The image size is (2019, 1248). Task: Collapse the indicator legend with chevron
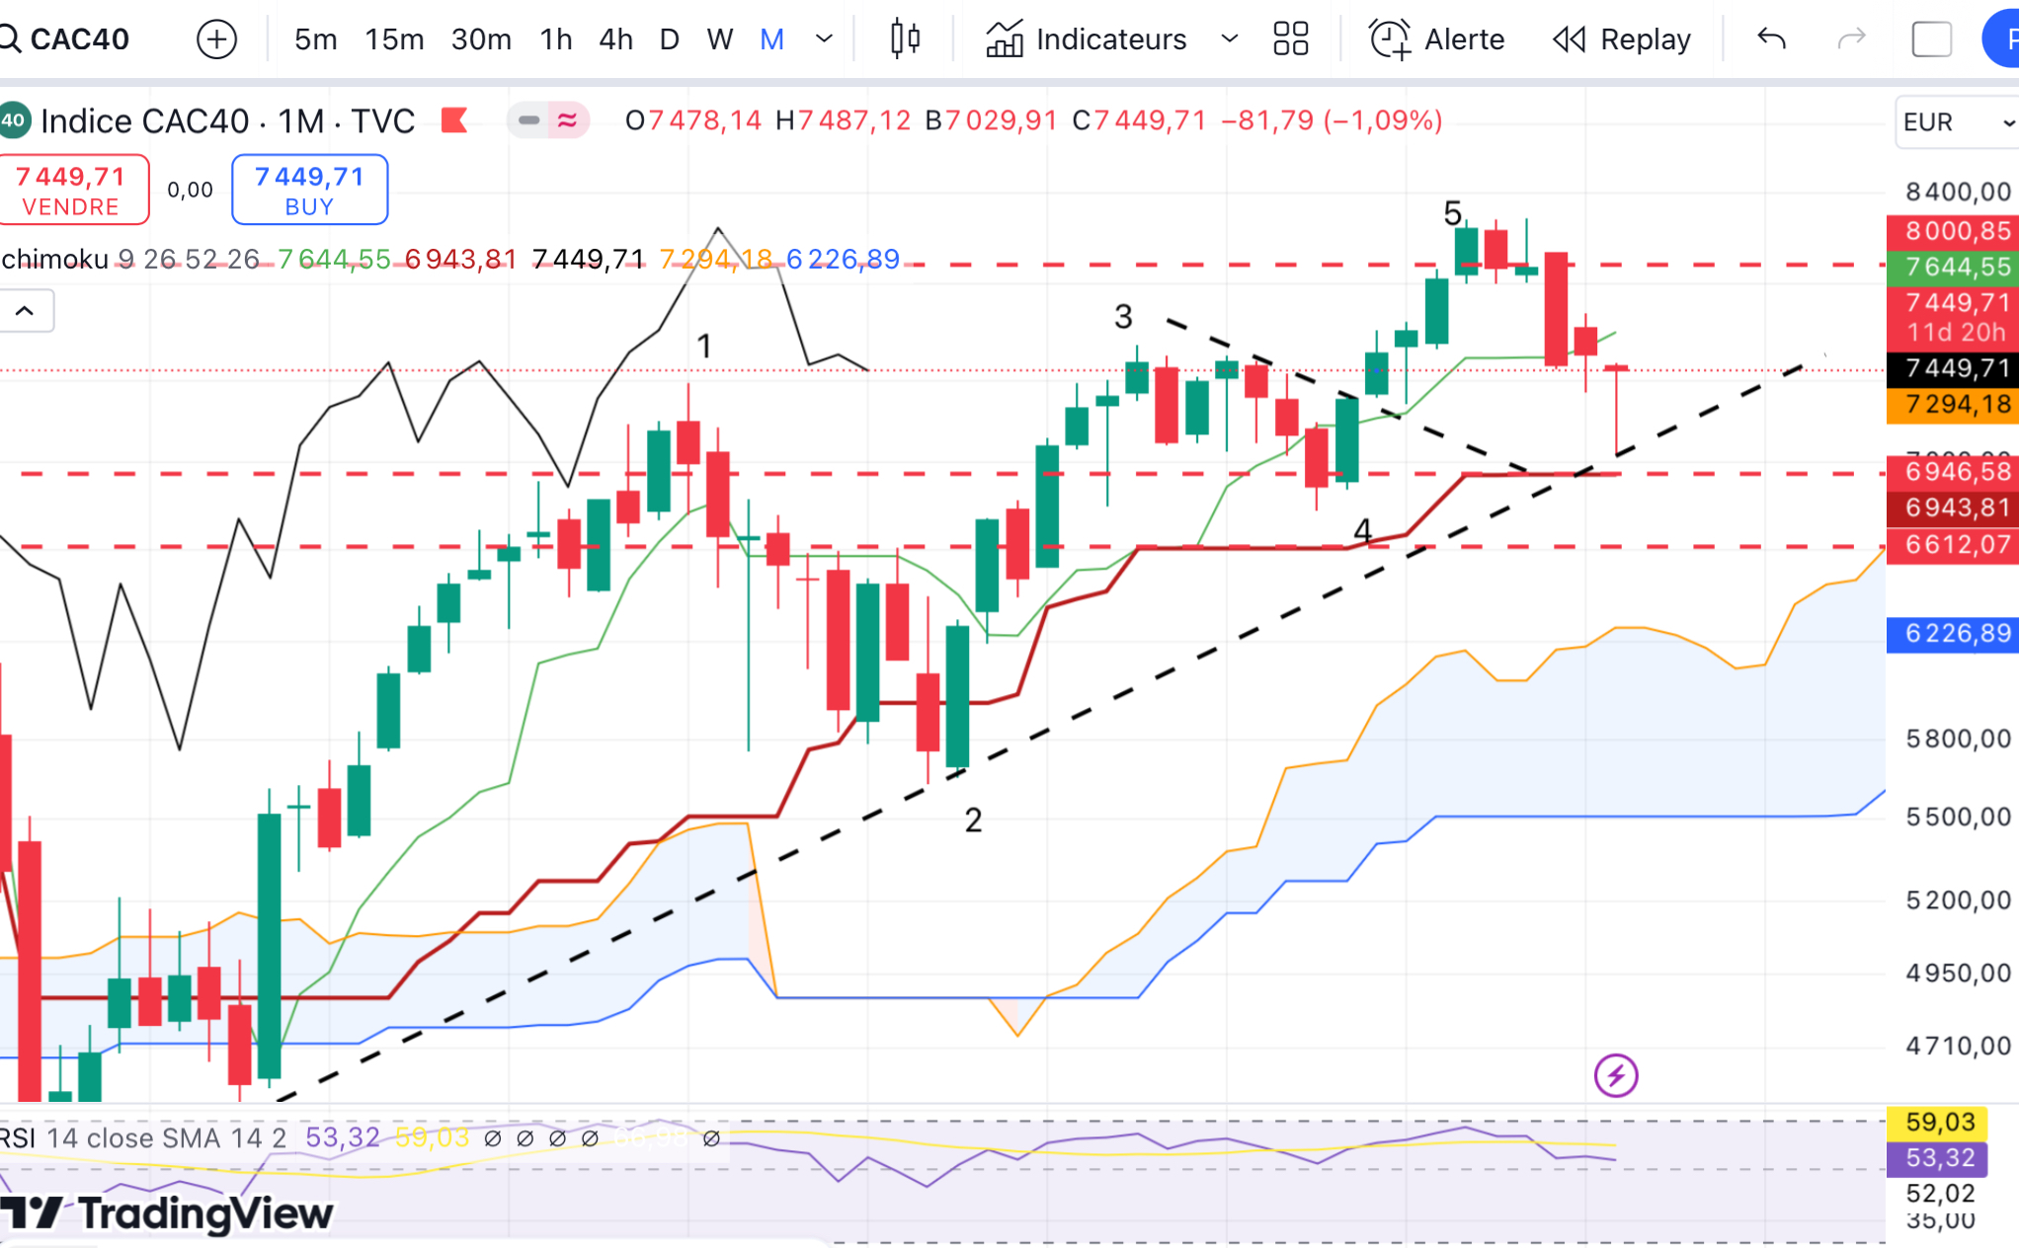click(25, 312)
